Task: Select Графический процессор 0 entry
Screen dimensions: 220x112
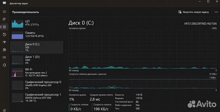Action: tap(36, 85)
